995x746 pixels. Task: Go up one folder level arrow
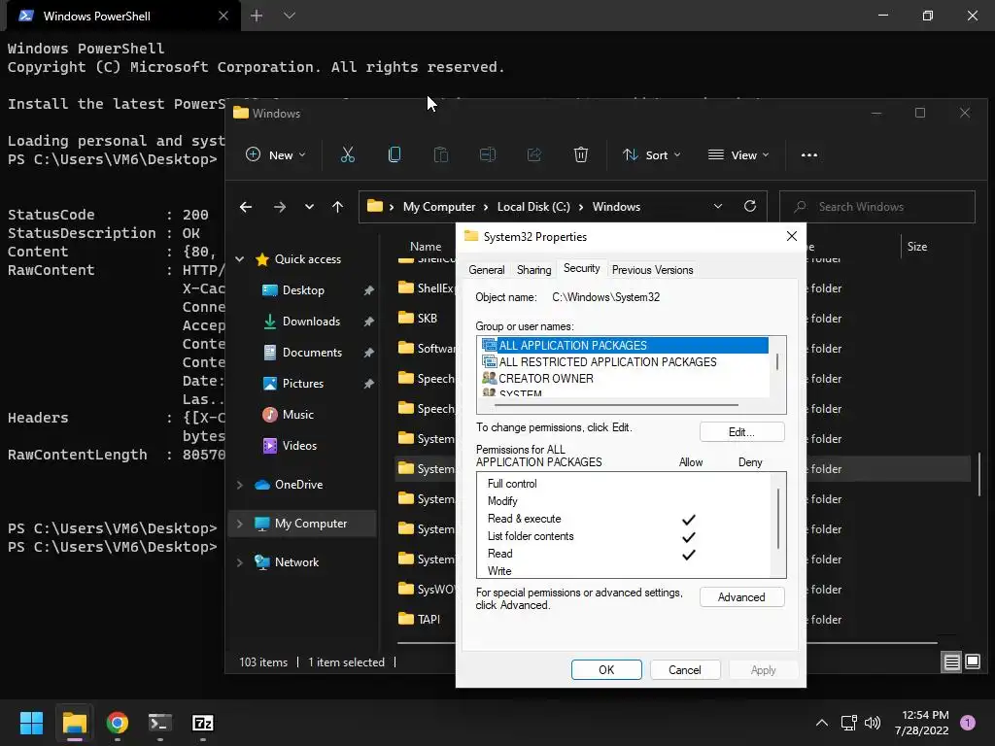[337, 207]
